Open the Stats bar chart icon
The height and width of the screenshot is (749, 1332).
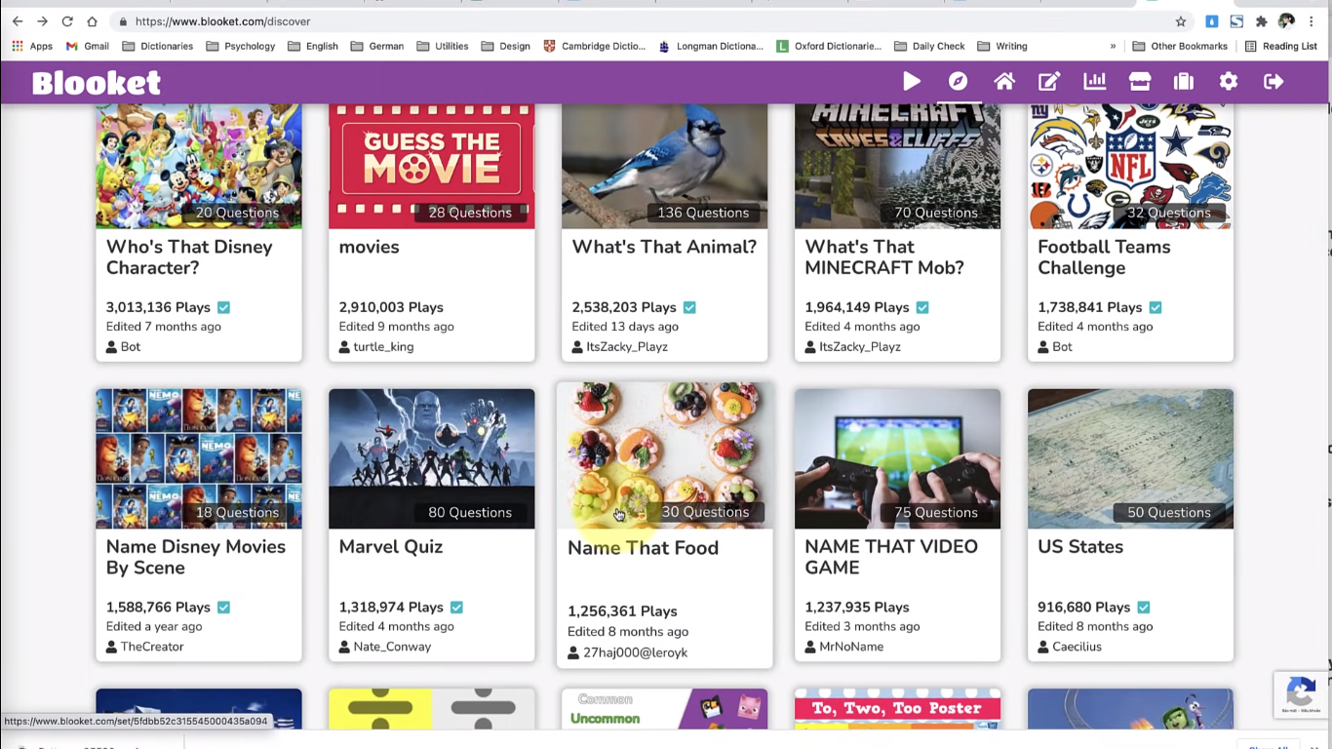pyautogui.click(x=1095, y=82)
